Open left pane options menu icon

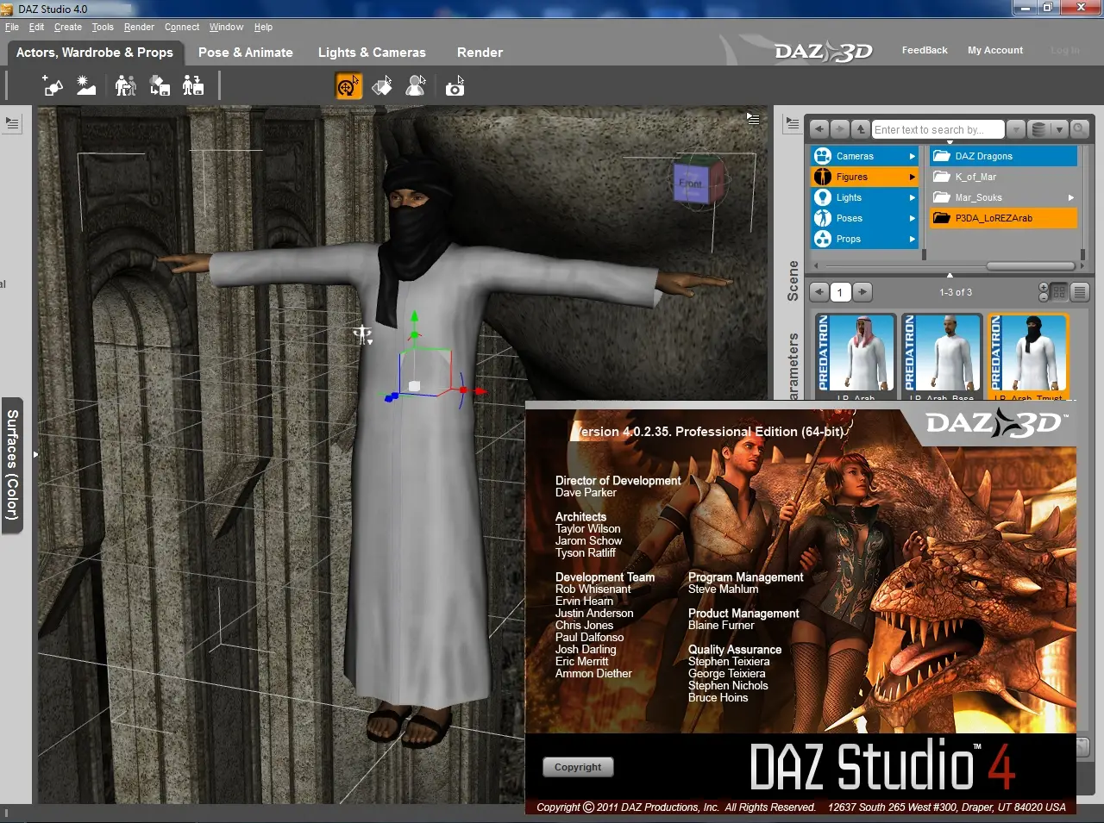(12, 123)
